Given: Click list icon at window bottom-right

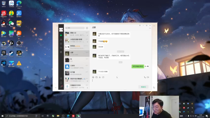Looking at the screenshot, I should click(154, 88).
